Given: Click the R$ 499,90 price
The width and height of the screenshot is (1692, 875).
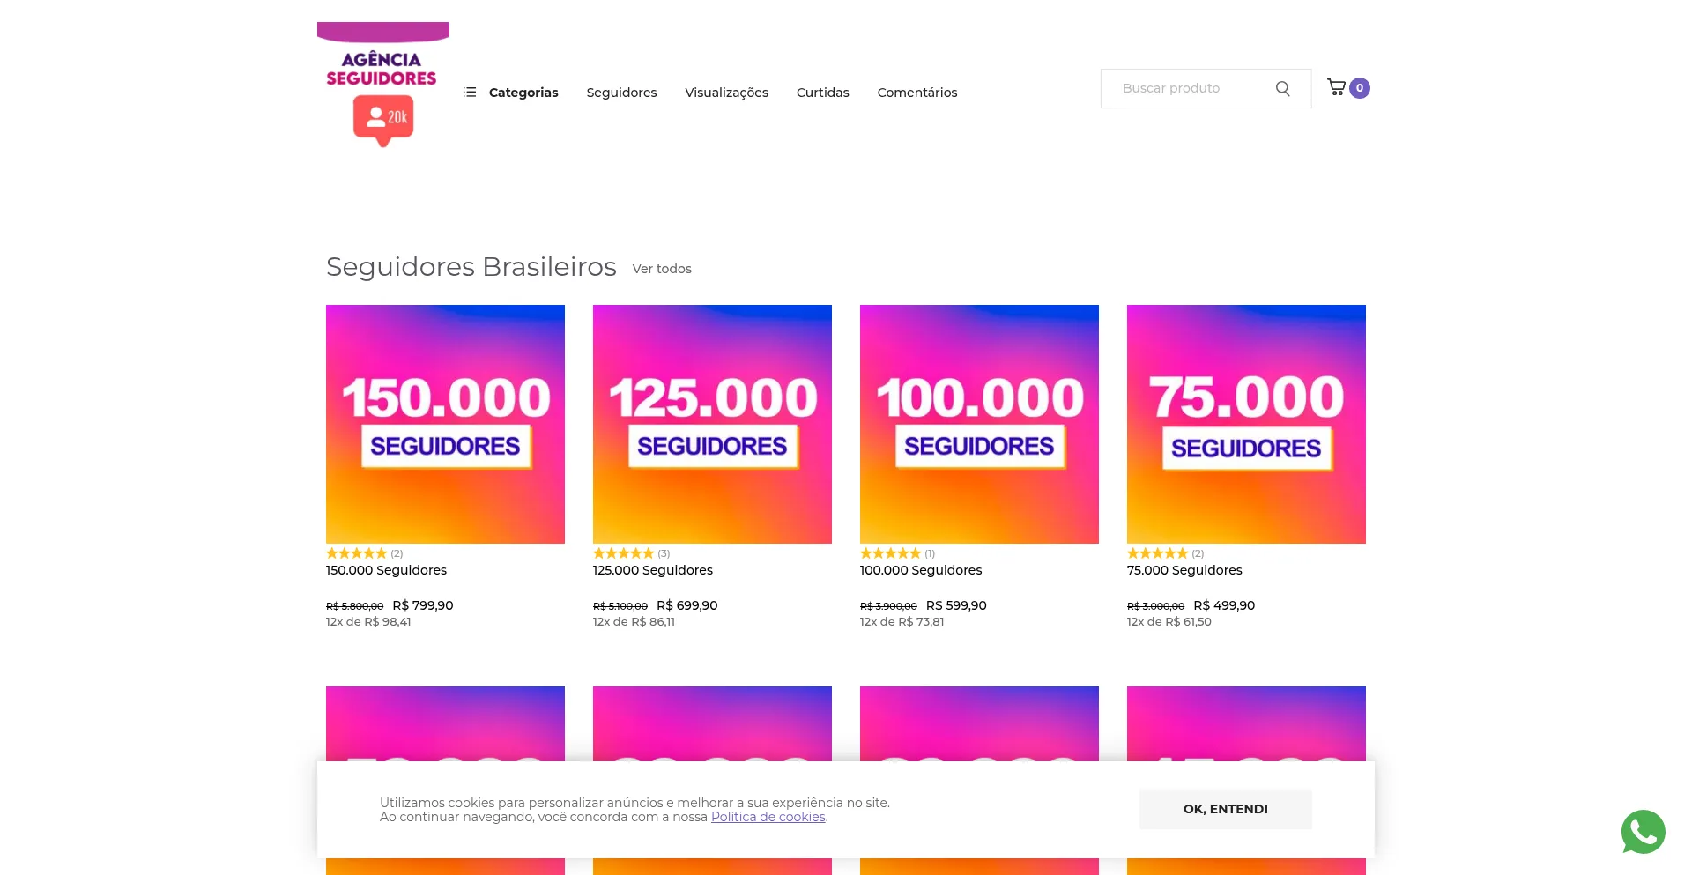Looking at the screenshot, I should pos(1224,605).
